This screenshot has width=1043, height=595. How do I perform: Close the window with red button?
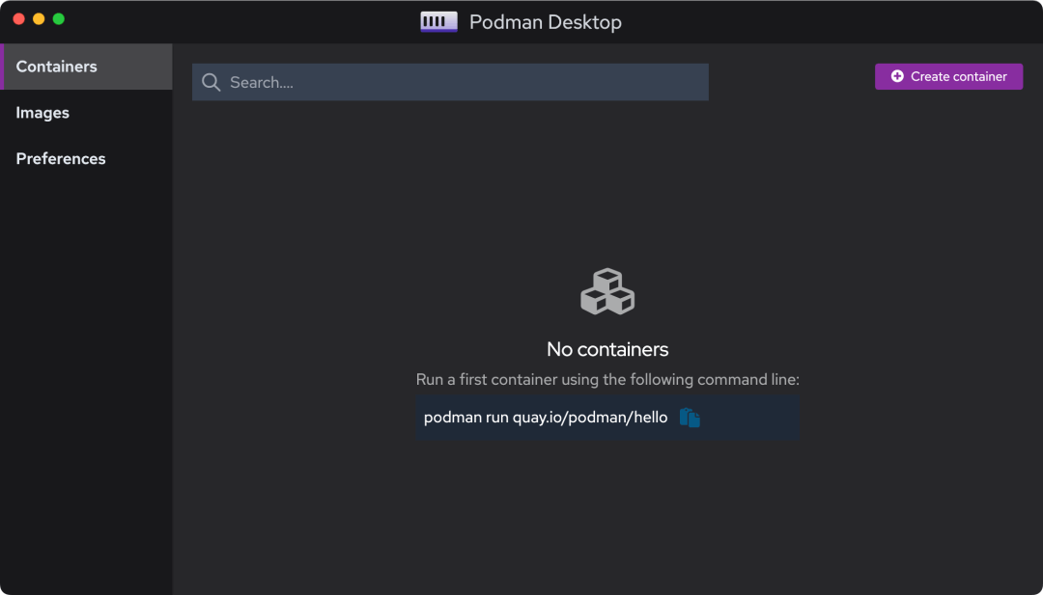point(18,18)
